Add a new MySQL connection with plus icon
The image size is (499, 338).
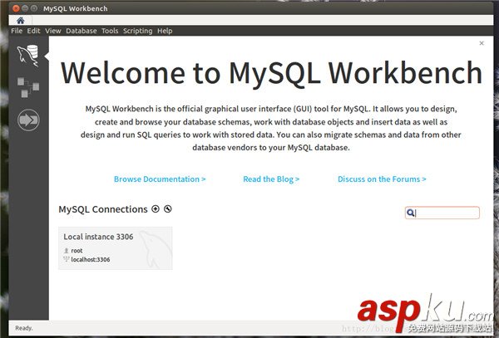(x=156, y=209)
